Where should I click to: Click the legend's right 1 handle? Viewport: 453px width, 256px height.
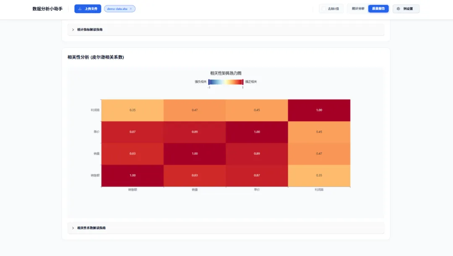tap(243, 82)
